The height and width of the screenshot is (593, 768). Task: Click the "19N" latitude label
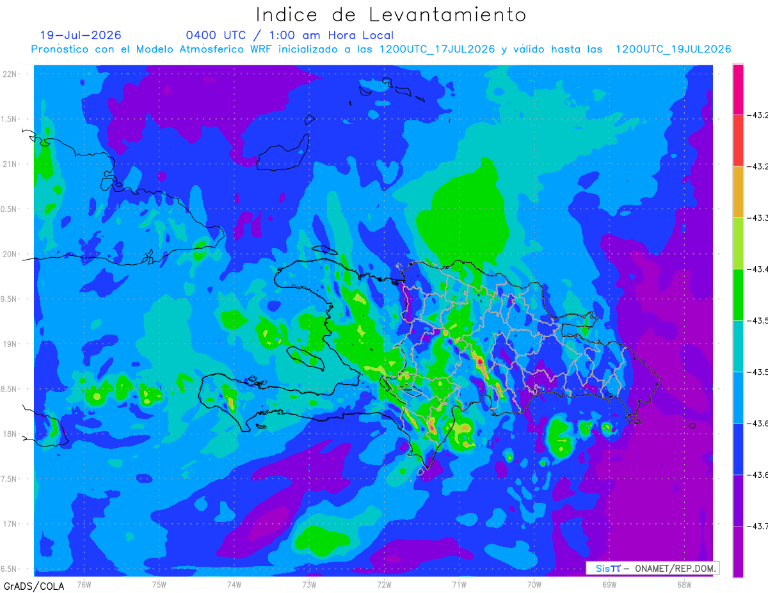coord(10,344)
